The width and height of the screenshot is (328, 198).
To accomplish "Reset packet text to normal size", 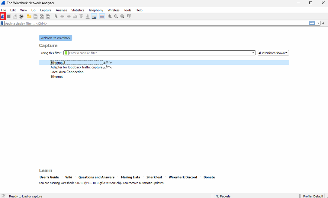I will [122, 16].
